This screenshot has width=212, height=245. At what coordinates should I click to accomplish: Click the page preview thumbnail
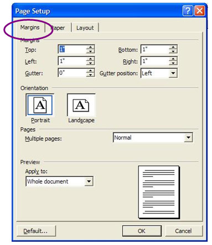point(159,192)
